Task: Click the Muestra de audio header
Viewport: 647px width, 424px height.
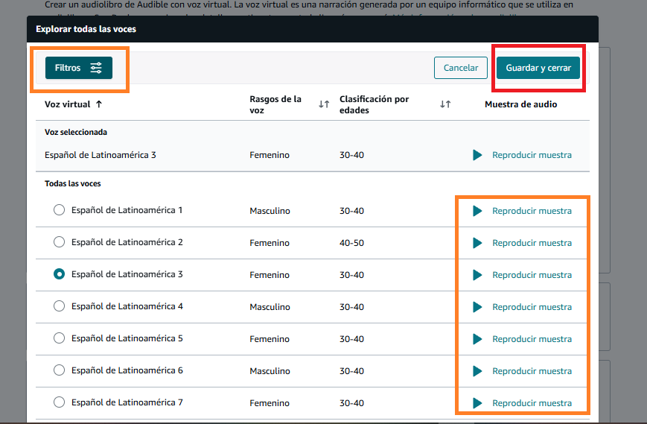Action: pyautogui.click(x=520, y=104)
